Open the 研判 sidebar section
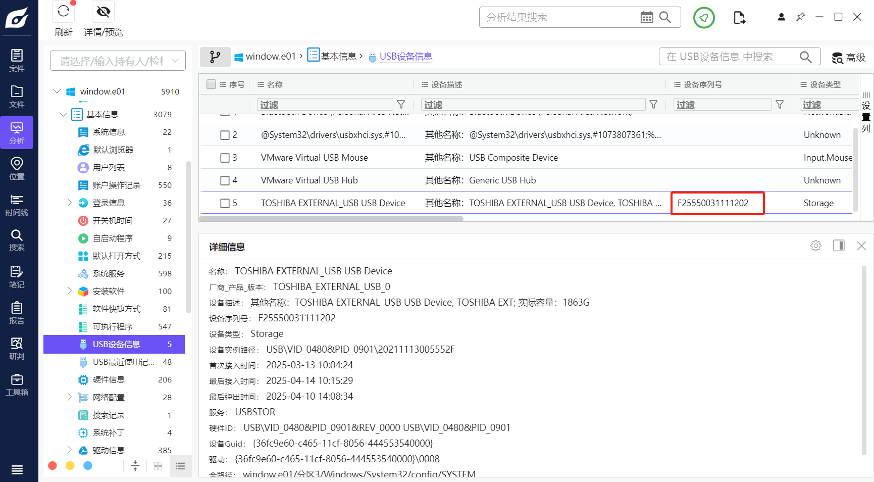Screen dimensions: 874x482 [x=17, y=349]
